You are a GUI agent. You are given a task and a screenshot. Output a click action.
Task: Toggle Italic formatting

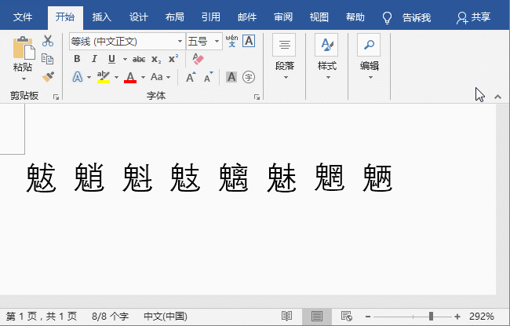pos(94,59)
